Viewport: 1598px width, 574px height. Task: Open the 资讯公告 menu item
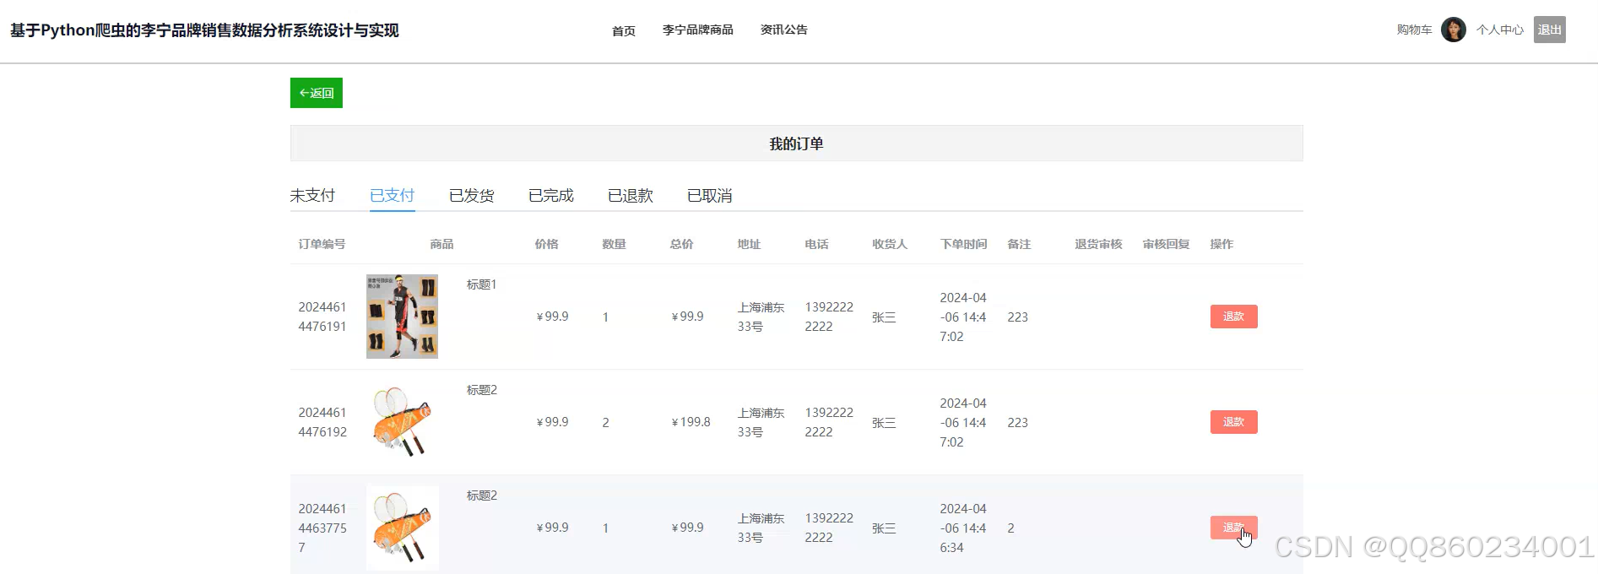coord(784,30)
